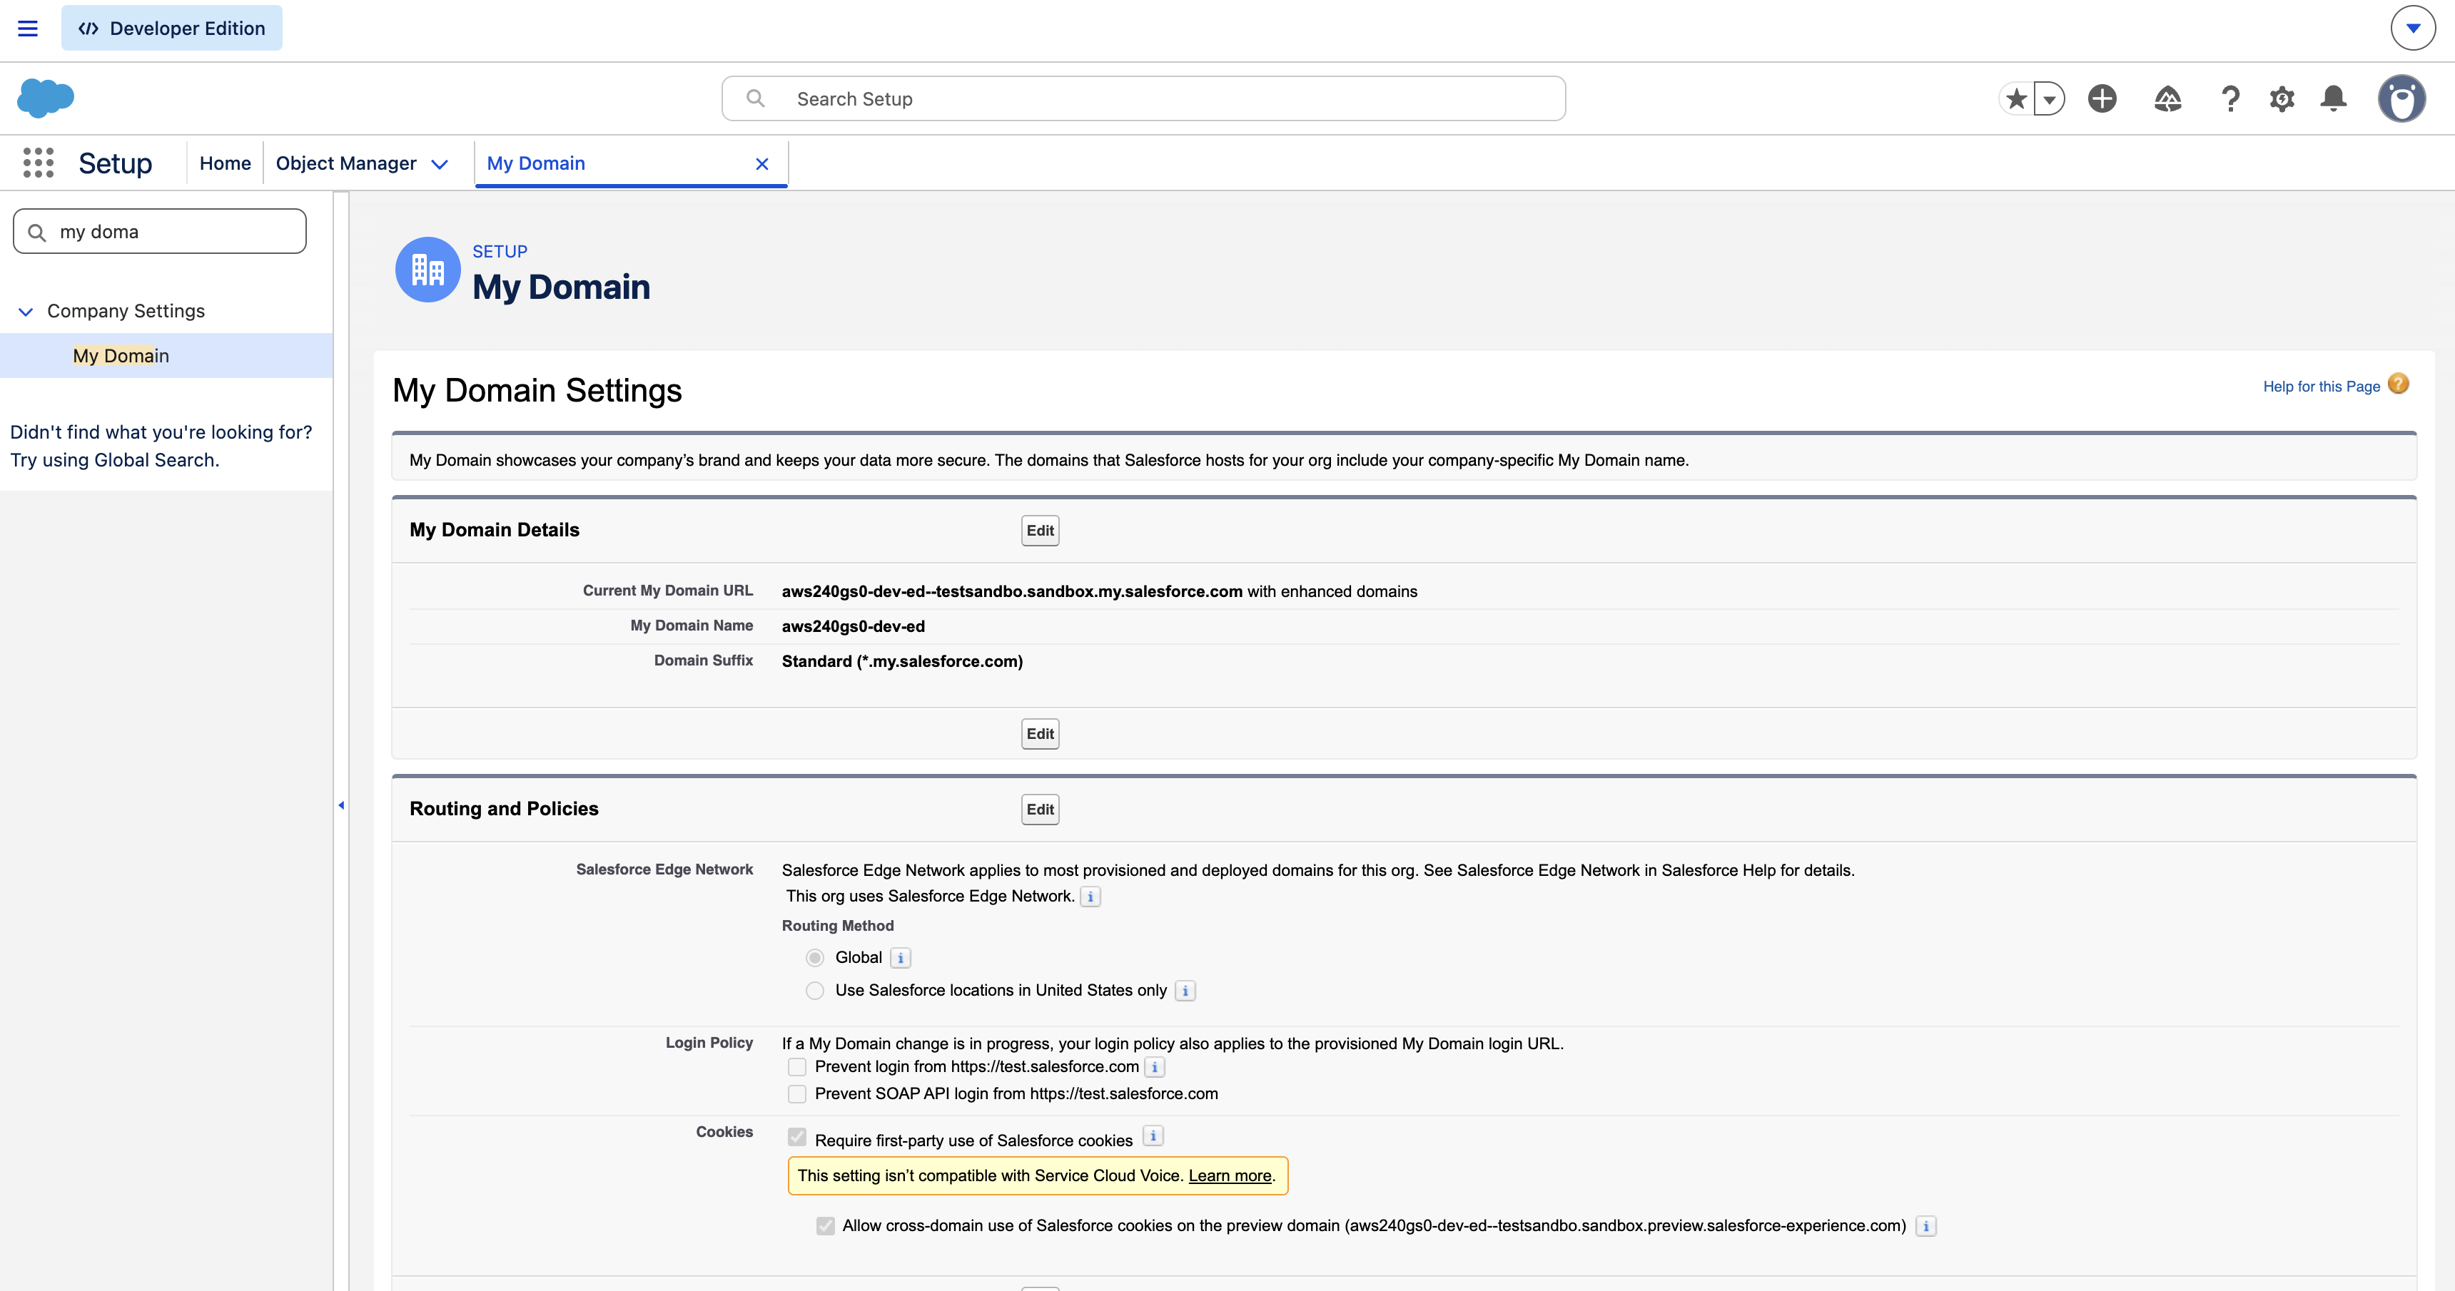Open Help for this Page link
The image size is (2455, 1291).
2321,386
